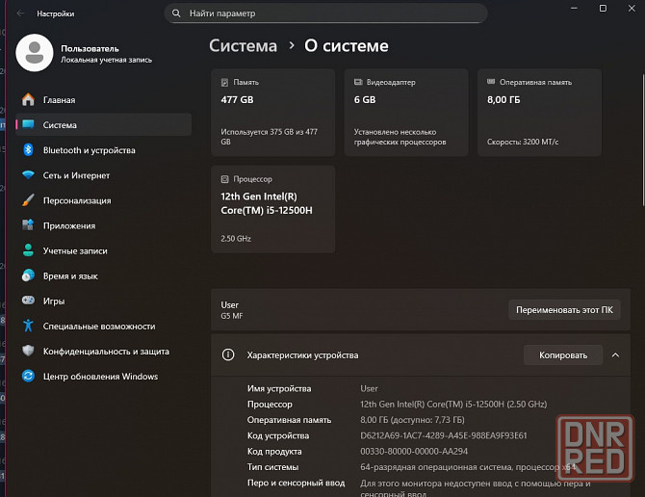Click the Время и язык globe-clock icon
Image resolution: width=645 pixels, height=497 pixels.
tap(28, 275)
